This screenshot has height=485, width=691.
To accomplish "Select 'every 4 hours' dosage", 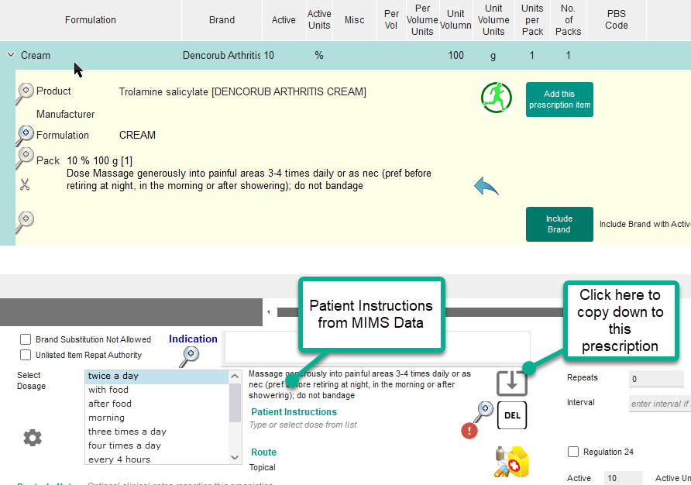I will pyautogui.click(x=156, y=459).
